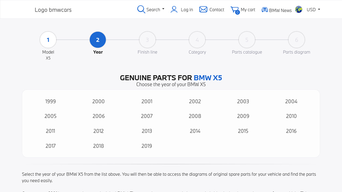Click step 4 Category circle
The height and width of the screenshot is (192, 342).
coord(197,40)
